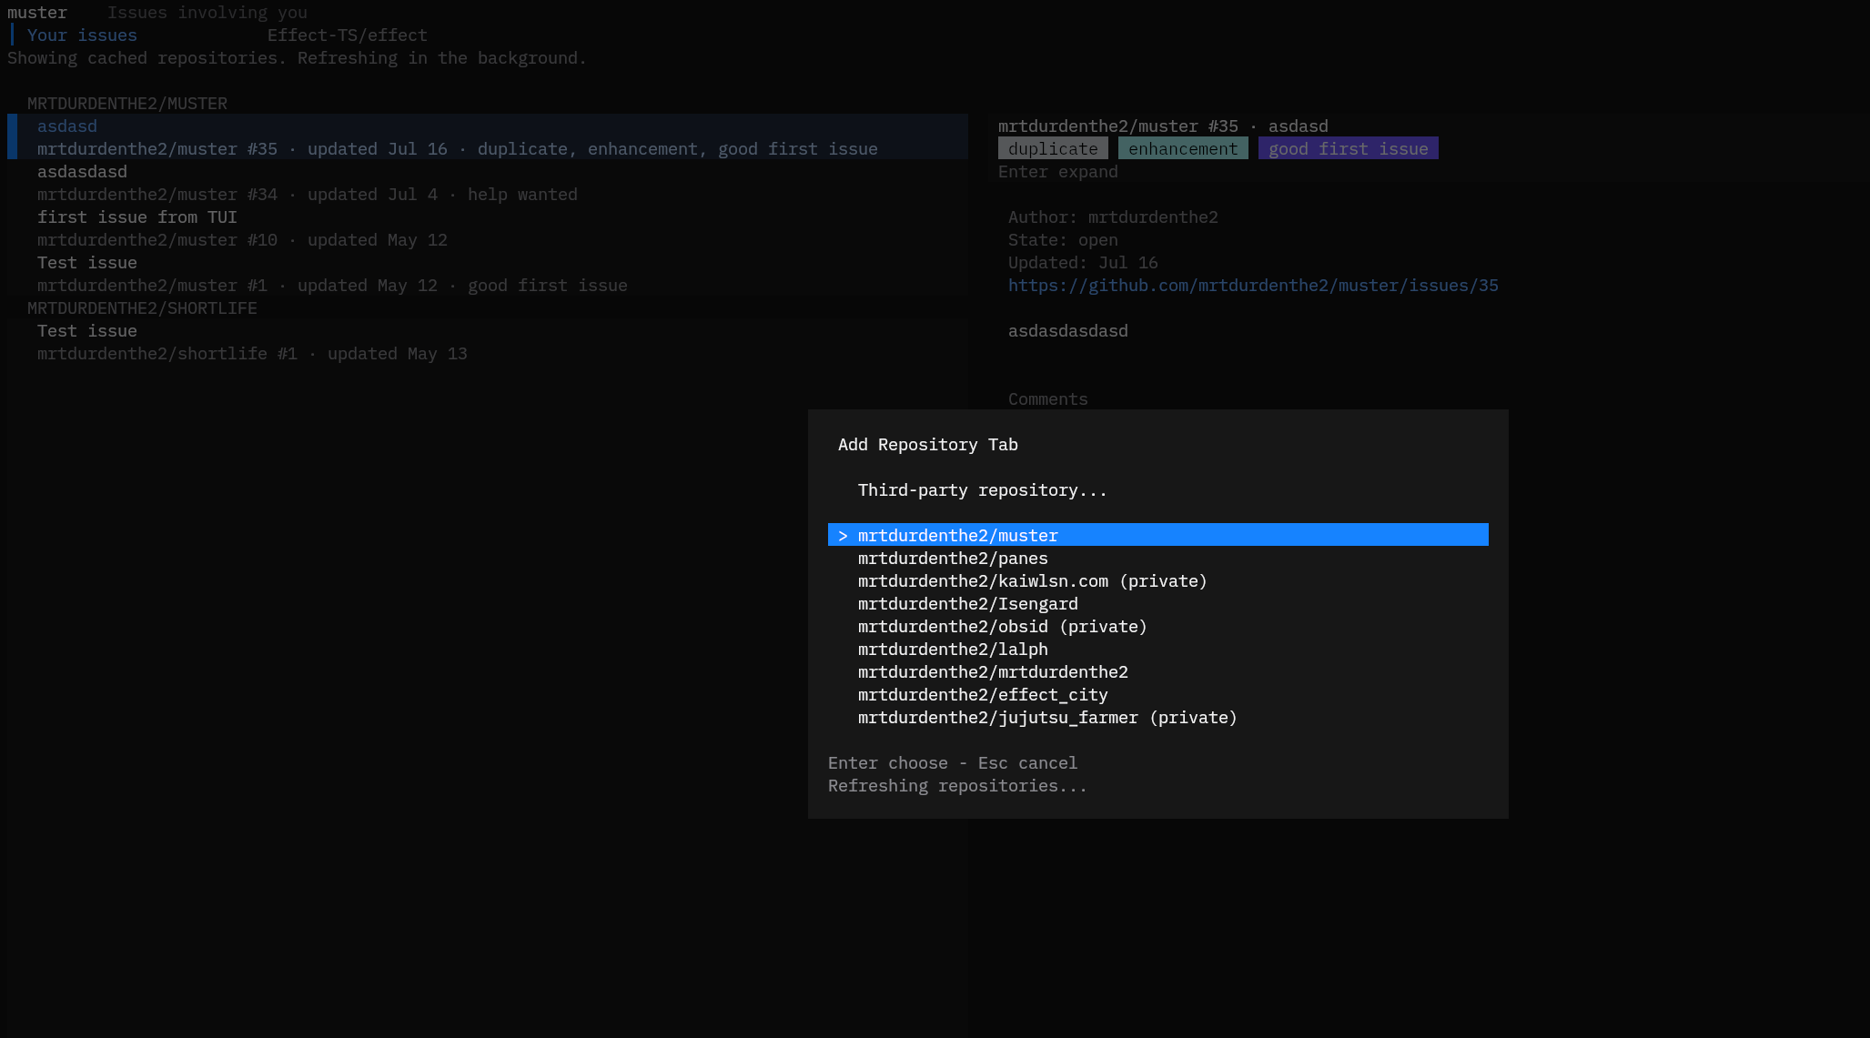Click the detail header mrtdurdenthe2/muster #35 · asdasd
1870x1038 pixels.
click(x=1163, y=126)
